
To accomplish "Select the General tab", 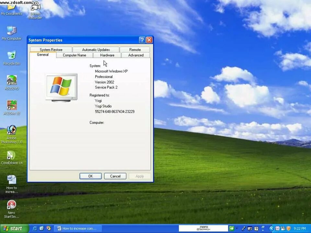I will [43, 55].
